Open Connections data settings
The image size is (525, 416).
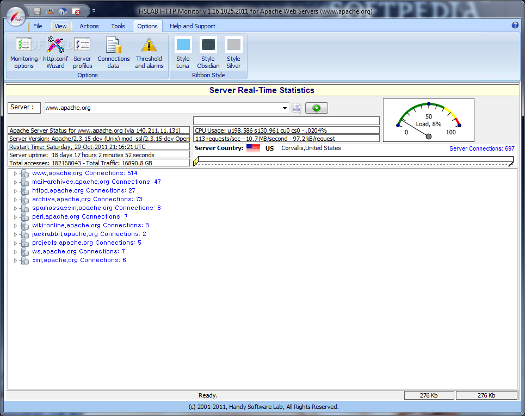114,53
